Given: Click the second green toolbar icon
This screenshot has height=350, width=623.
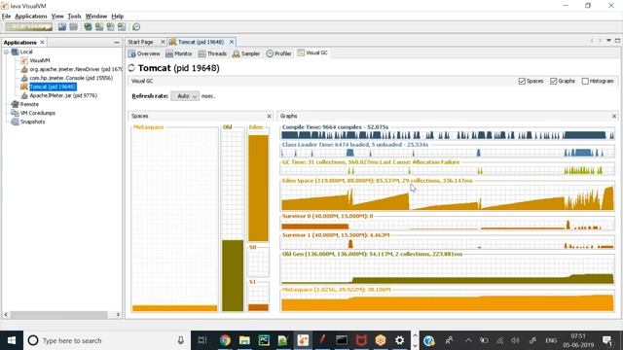Looking at the screenshot, I should click(x=99, y=27).
